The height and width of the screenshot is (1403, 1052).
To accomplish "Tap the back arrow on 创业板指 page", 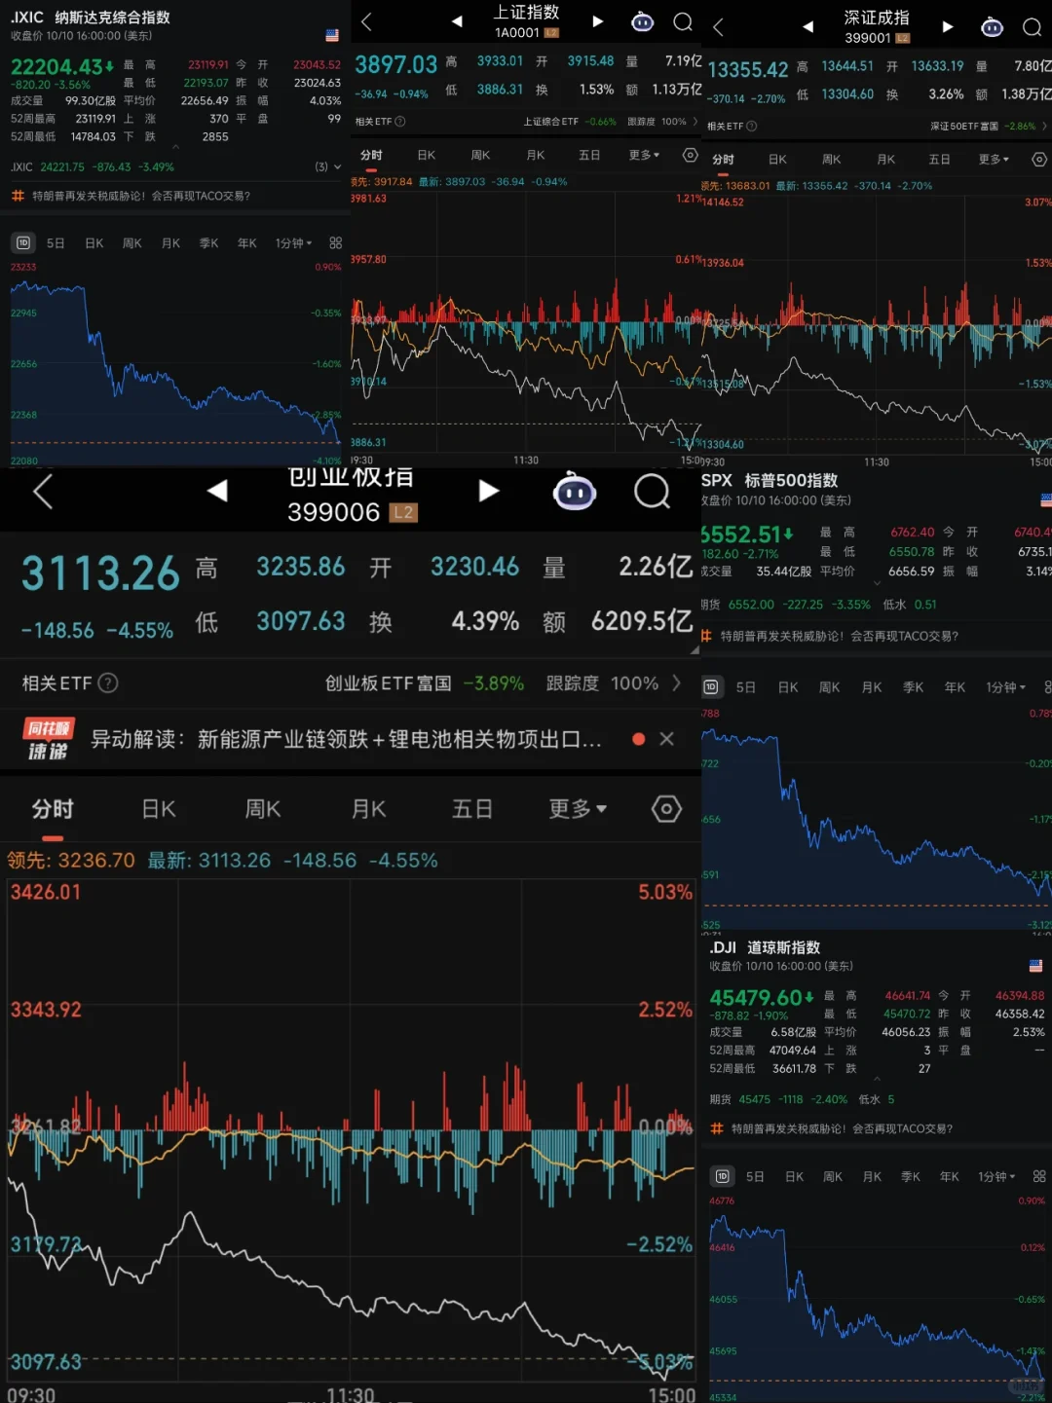I will click(43, 493).
